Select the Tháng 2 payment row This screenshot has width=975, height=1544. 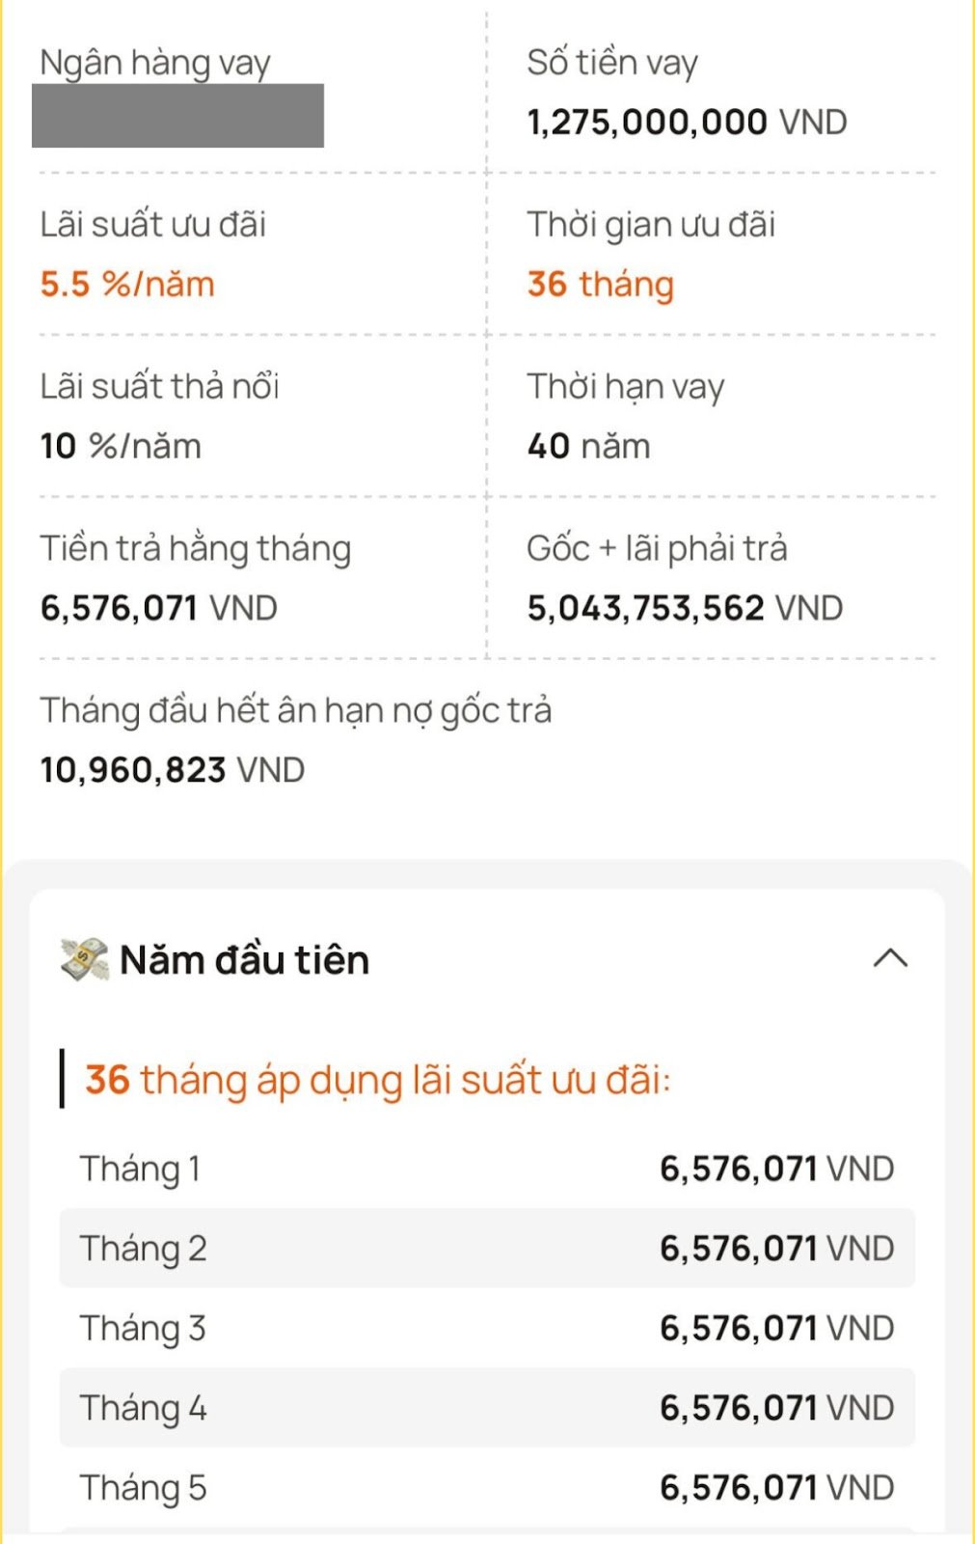pos(487,1248)
